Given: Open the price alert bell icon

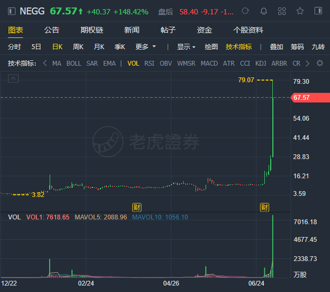Looking at the screenshot, I should (x=263, y=11).
